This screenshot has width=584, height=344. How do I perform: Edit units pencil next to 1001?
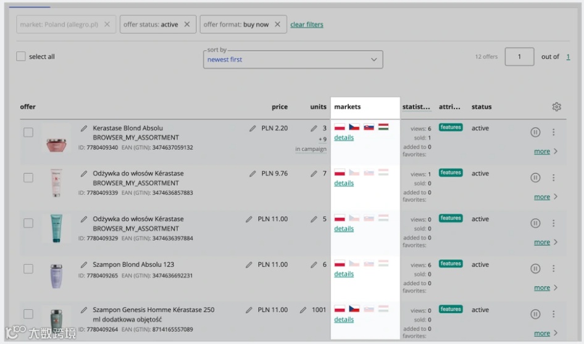pos(303,310)
